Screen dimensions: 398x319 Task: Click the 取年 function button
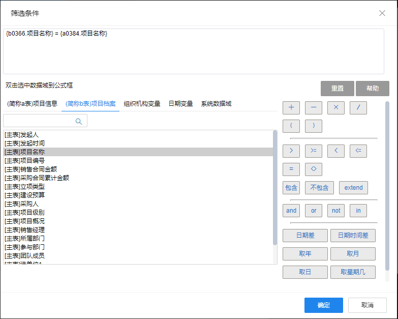point(305,254)
